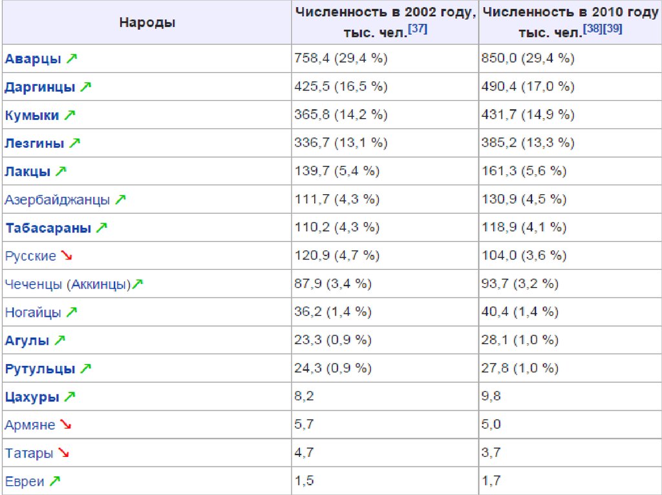Click the red down arrow beside Русские
The width and height of the screenshot is (662, 495).
(66, 256)
